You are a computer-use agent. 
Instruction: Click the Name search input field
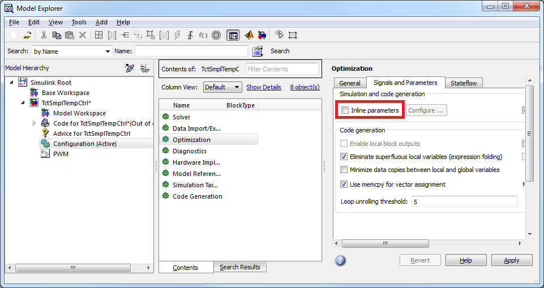click(x=191, y=51)
